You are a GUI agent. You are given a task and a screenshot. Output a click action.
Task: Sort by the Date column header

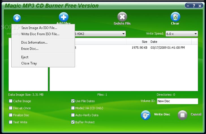(170, 42)
